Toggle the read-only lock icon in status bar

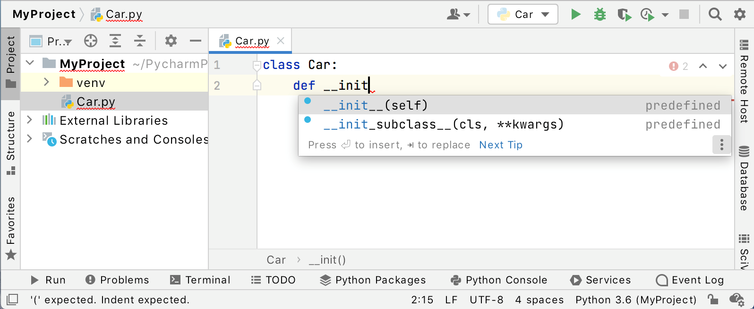point(713,300)
